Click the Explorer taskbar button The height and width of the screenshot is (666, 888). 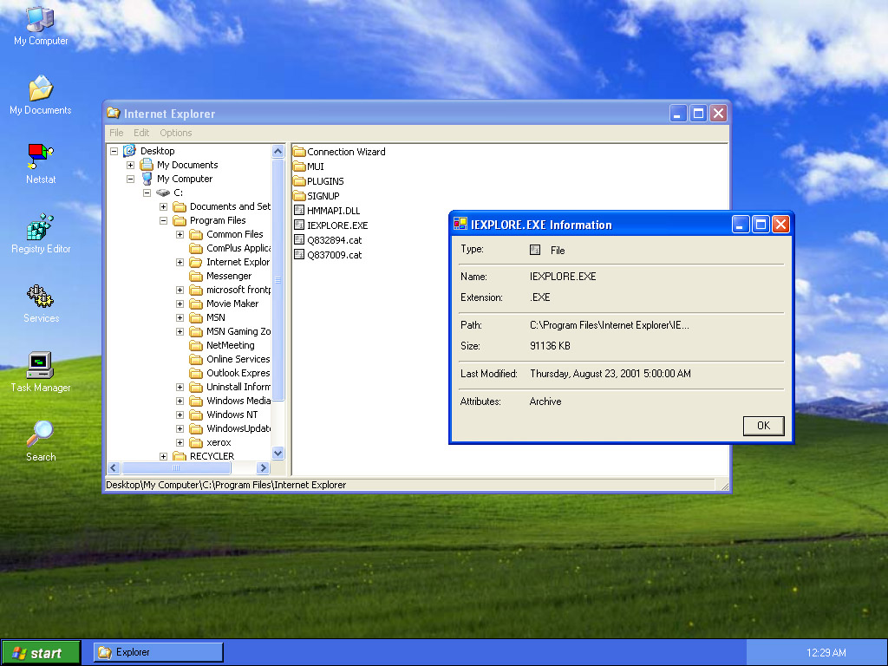(159, 652)
